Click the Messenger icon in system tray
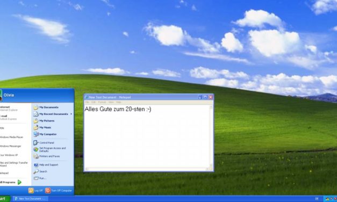 327,199
